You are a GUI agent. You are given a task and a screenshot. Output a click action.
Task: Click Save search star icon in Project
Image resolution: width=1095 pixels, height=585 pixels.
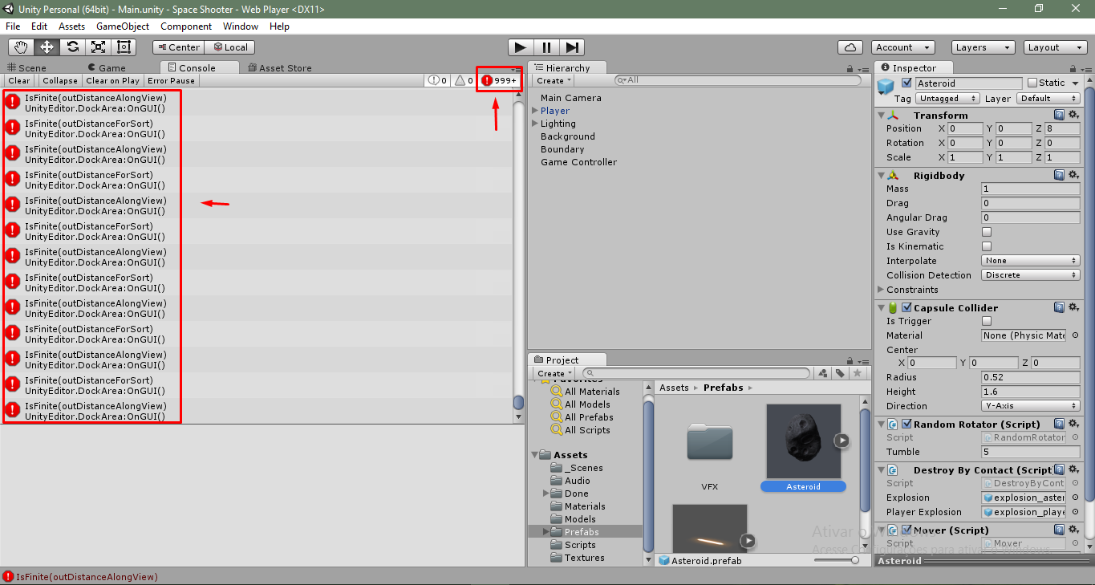point(858,373)
